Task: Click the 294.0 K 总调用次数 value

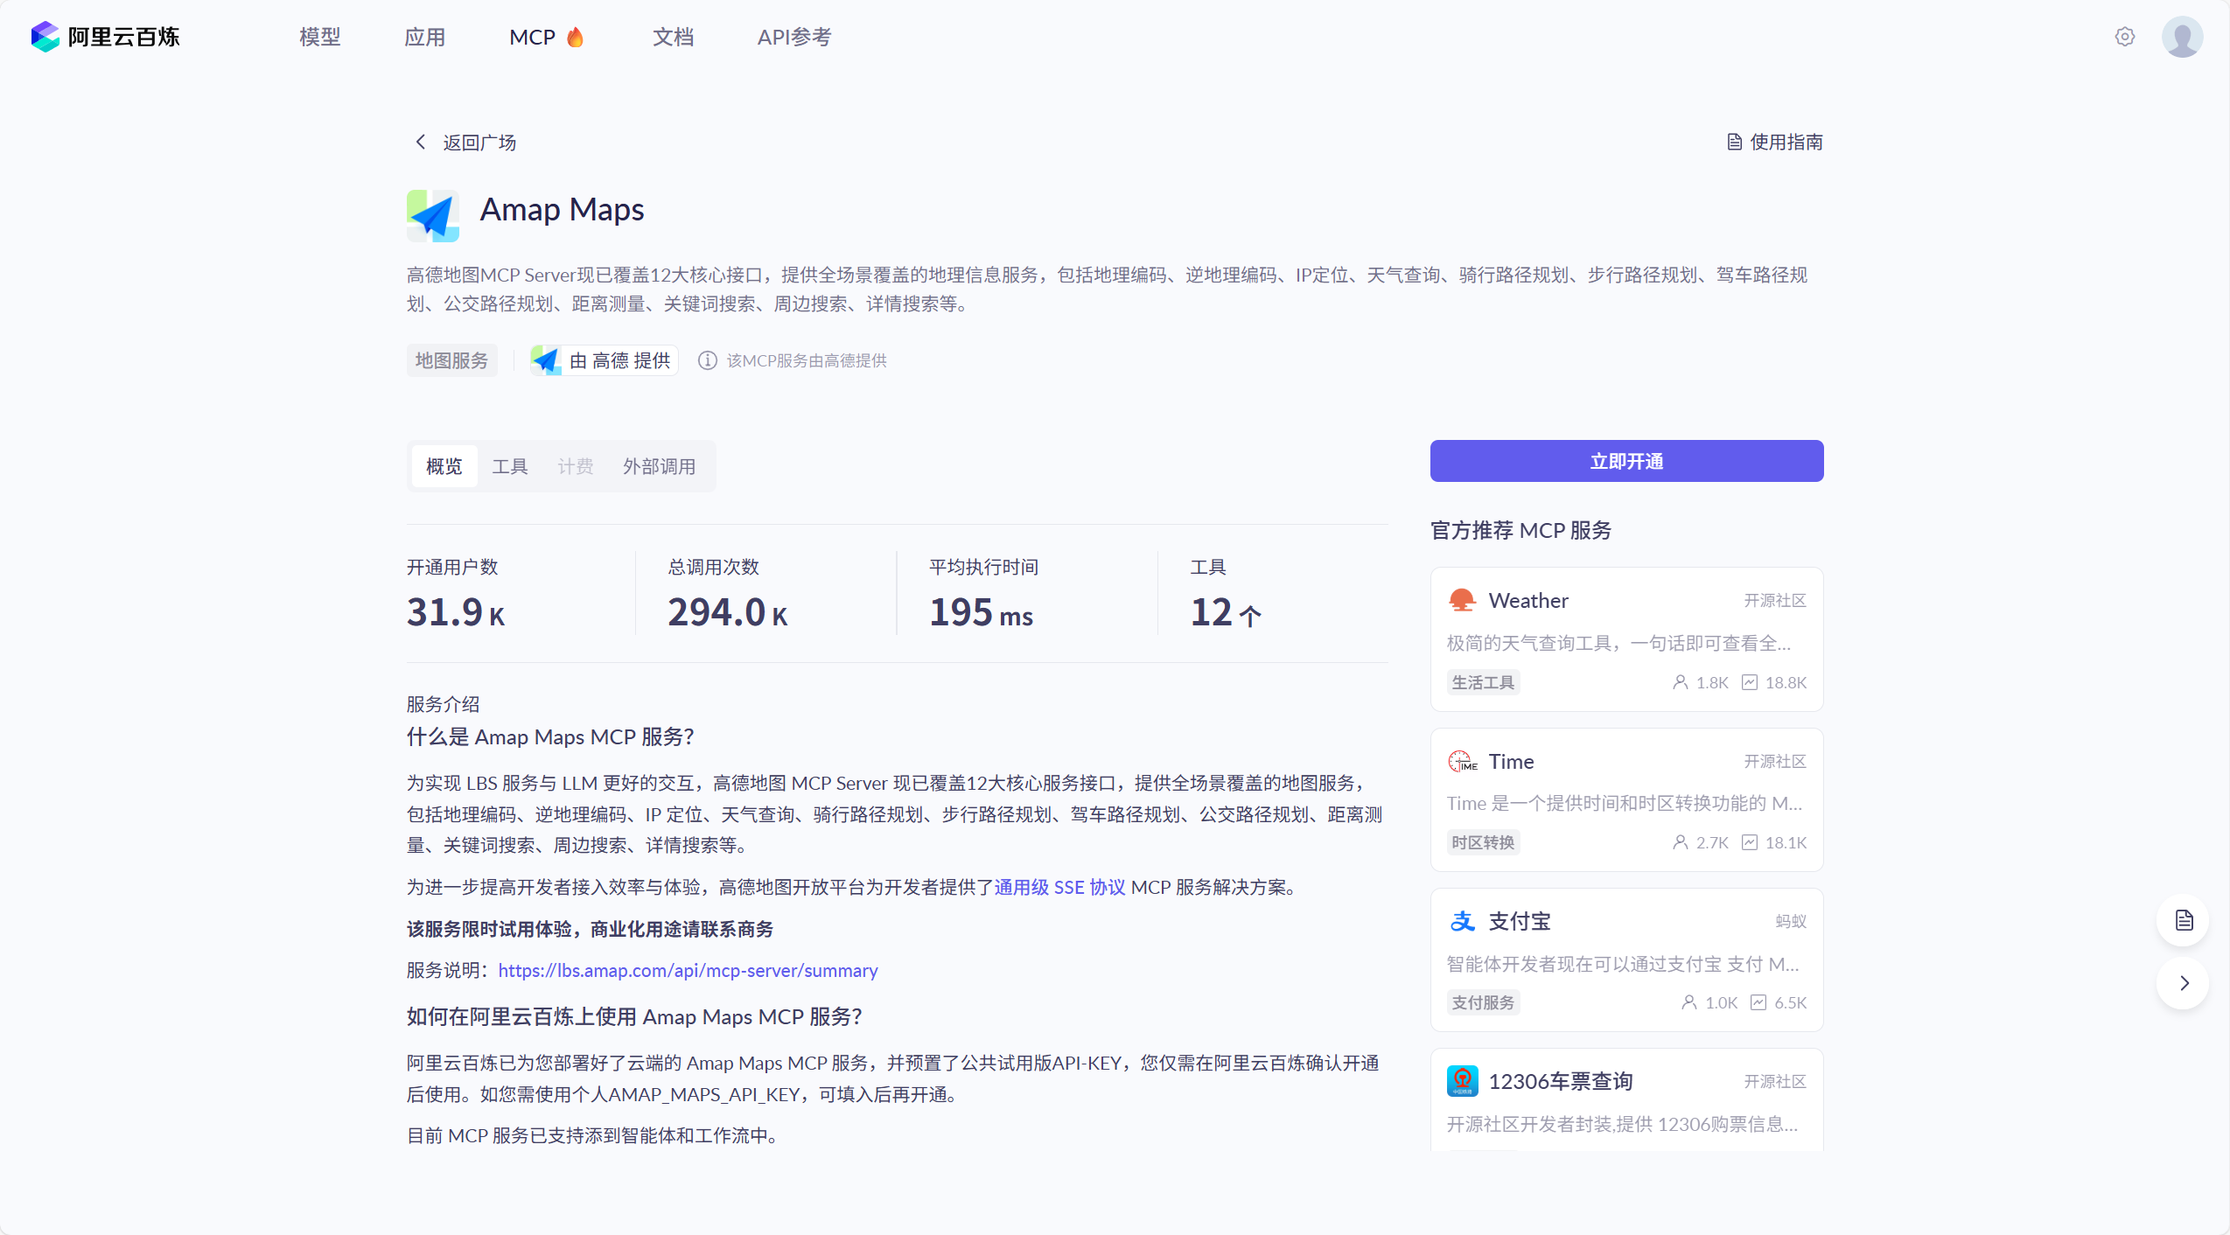Action: tap(728, 612)
